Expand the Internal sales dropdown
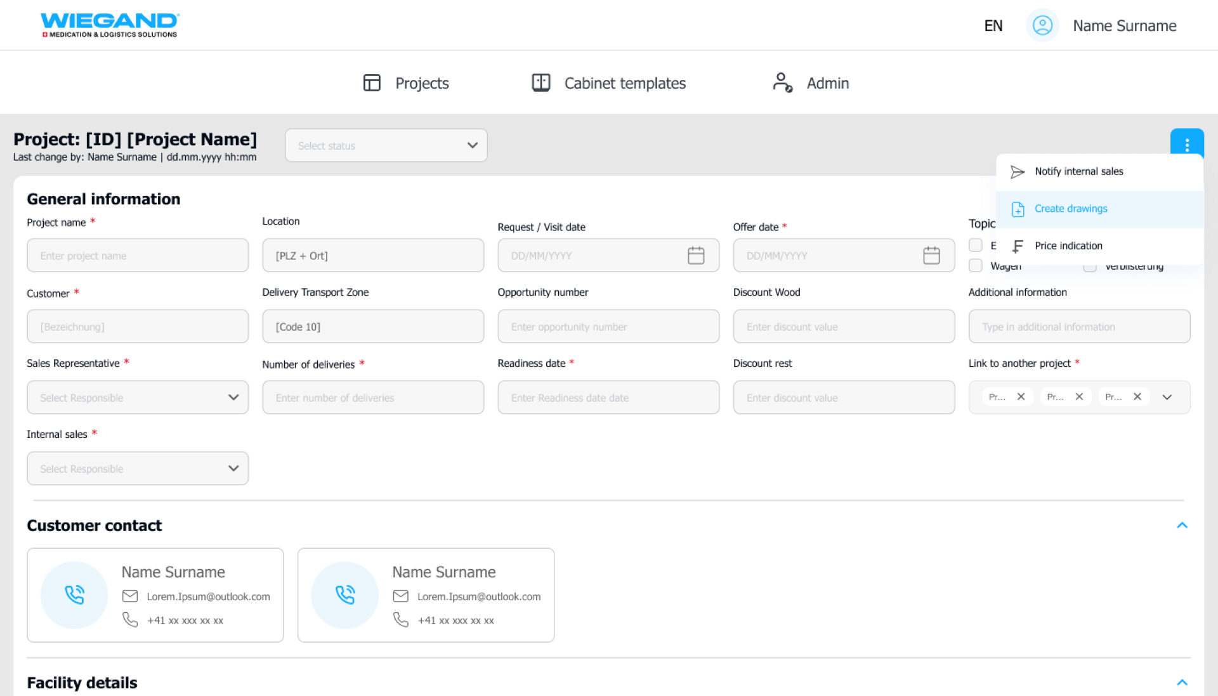The height and width of the screenshot is (696, 1218). (x=138, y=468)
